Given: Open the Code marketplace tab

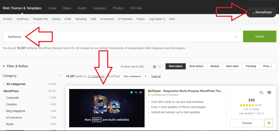Looking at the screenshot, I should point(52,8).
